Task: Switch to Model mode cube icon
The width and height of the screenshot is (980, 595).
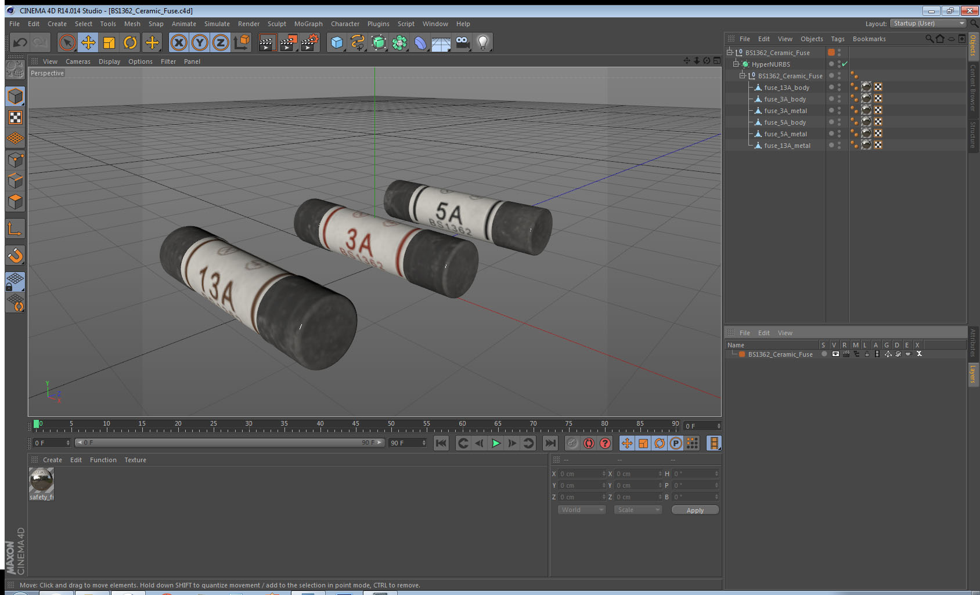Action: (x=15, y=96)
